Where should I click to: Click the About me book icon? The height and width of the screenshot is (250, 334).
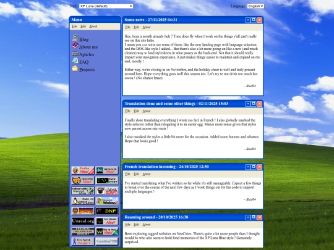click(75, 45)
